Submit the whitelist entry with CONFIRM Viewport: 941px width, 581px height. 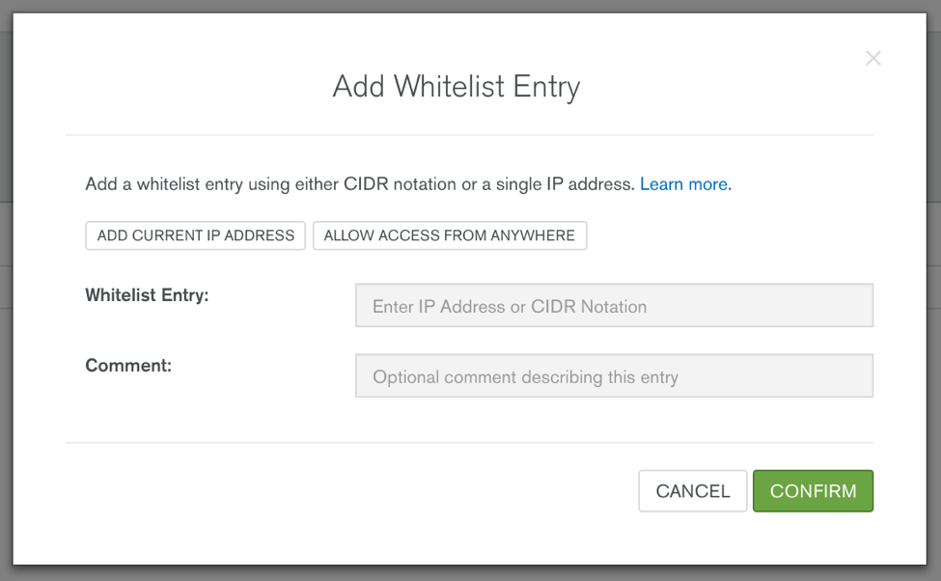point(814,491)
